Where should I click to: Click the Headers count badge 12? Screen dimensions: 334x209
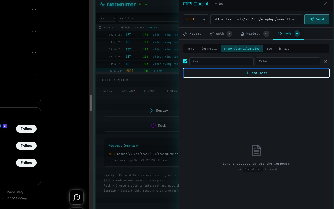[x=266, y=34]
